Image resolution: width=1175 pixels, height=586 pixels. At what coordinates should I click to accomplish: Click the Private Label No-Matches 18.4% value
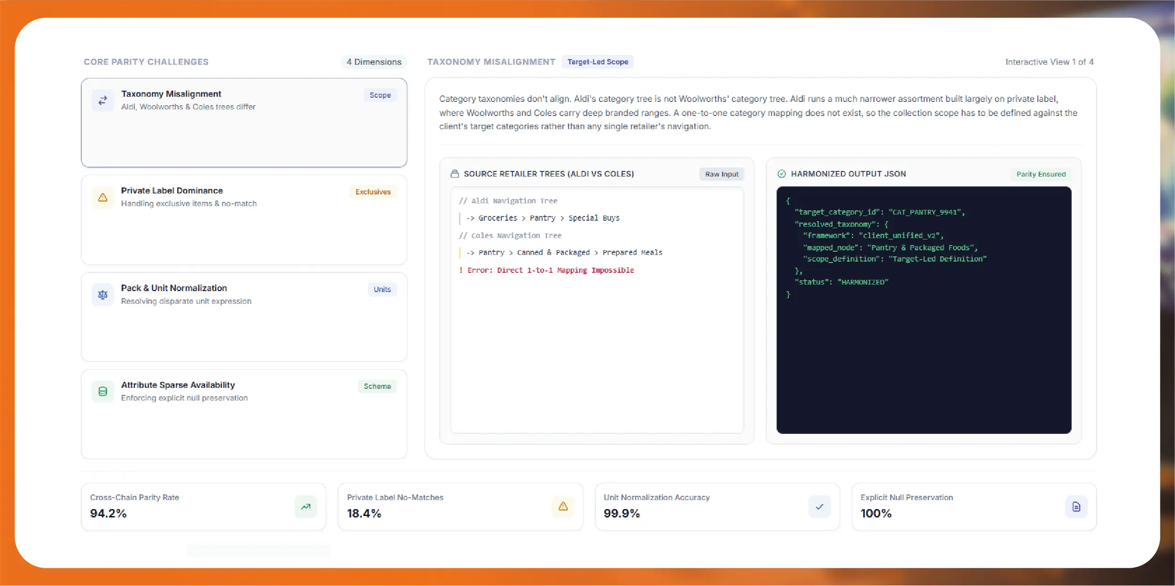tap(364, 514)
